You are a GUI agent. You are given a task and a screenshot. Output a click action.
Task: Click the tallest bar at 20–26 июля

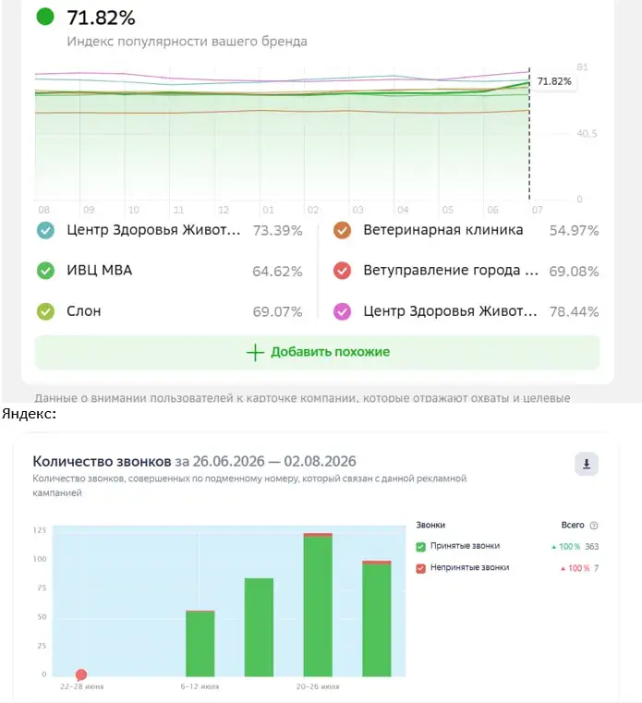click(318, 605)
